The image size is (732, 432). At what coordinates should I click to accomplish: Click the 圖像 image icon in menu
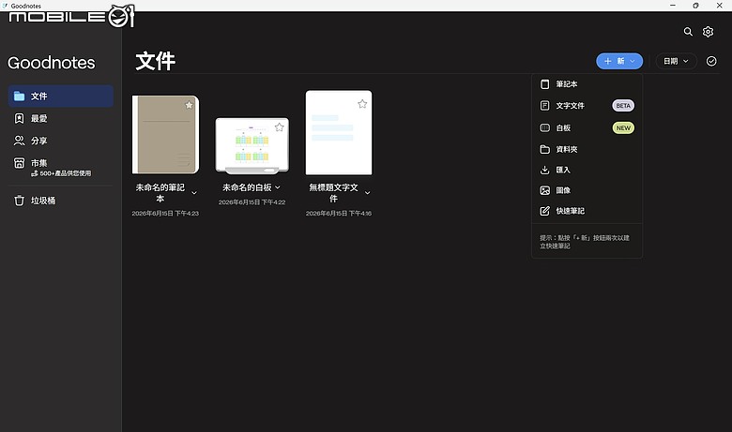544,190
